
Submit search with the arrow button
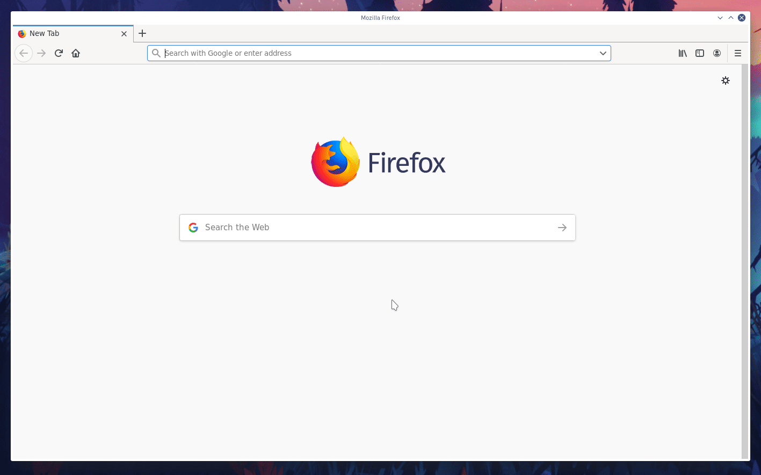pyautogui.click(x=562, y=228)
